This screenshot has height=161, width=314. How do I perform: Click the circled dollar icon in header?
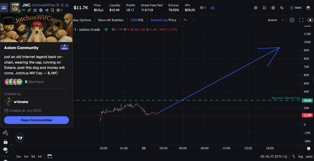pyautogui.click(x=273, y=8)
